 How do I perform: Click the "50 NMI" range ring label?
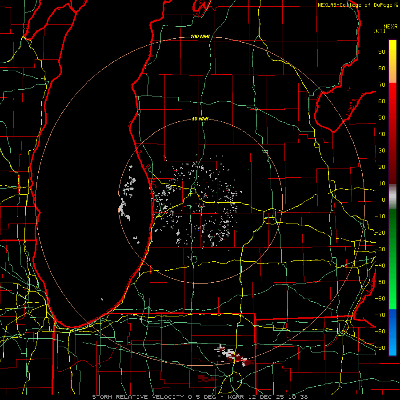[x=200, y=119]
